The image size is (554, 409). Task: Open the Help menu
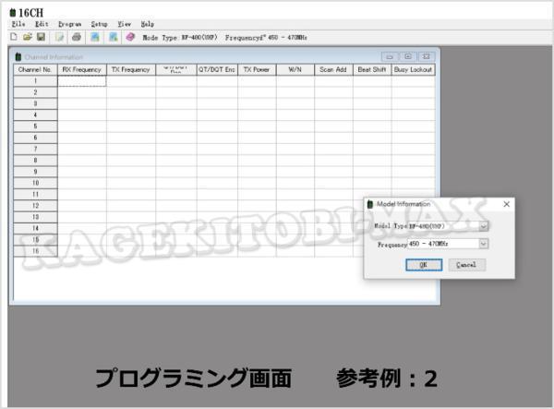pyautogui.click(x=148, y=24)
